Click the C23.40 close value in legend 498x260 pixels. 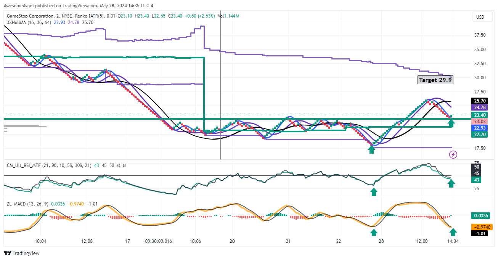(175, 16)
